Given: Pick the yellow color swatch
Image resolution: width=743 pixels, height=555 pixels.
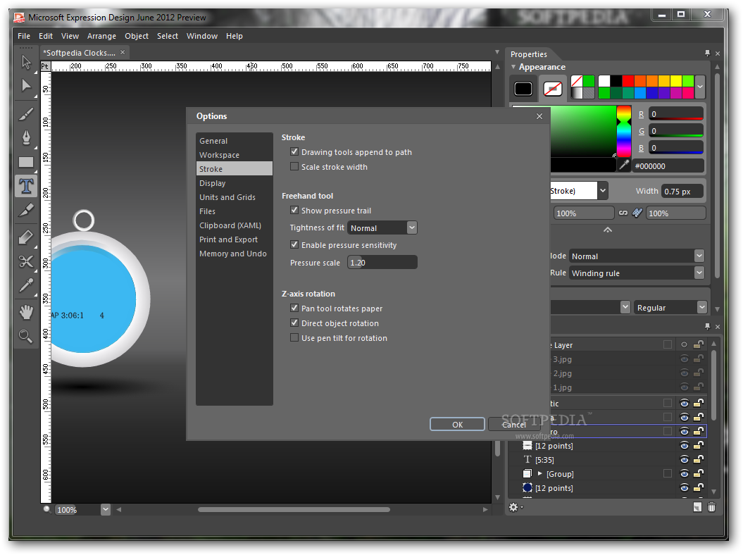Looking at the screenshot, I should (x=676, y=81).
